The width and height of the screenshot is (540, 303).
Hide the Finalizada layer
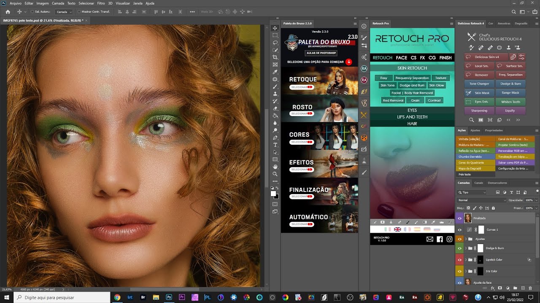tap(459, 218)
